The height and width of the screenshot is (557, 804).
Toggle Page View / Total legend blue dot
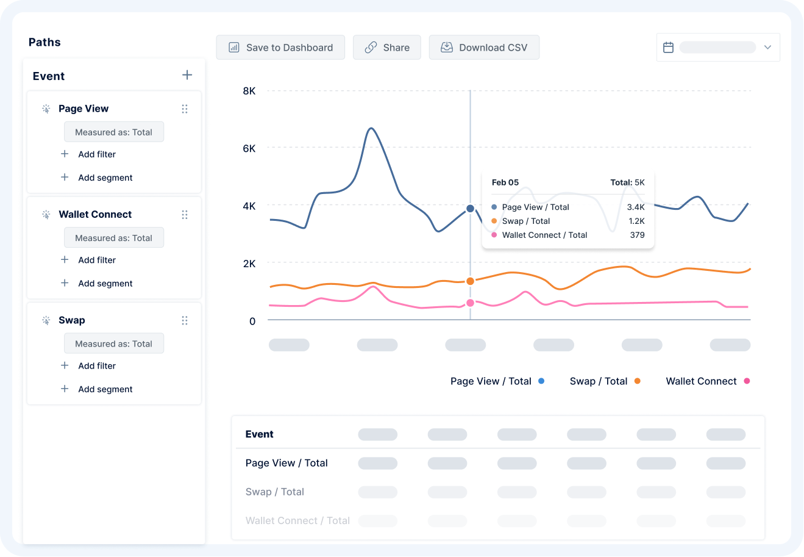[x=541, y=381]
